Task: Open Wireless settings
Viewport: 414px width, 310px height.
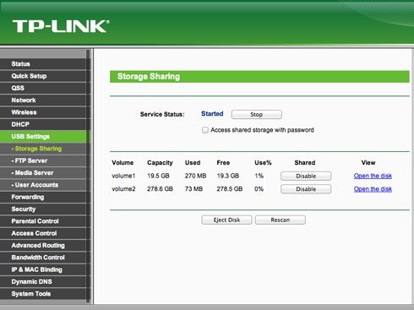Action: (x=43, y=112)
